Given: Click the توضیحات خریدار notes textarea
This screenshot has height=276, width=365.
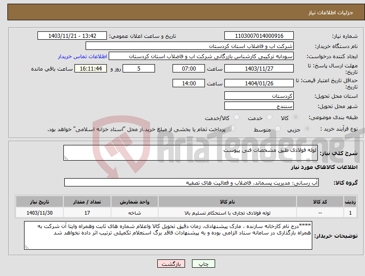Looking at the screenshot, I should [x=168, y=235].
